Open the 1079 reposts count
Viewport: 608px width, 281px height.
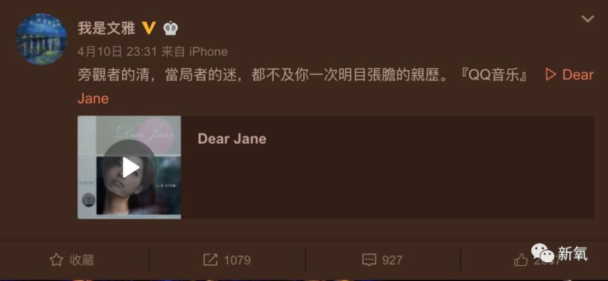pos(237,260)
